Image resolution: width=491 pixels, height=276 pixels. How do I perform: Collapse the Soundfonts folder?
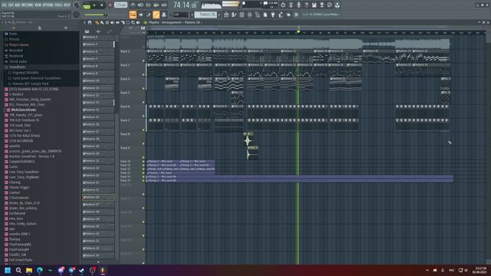[x=17, y=67]
